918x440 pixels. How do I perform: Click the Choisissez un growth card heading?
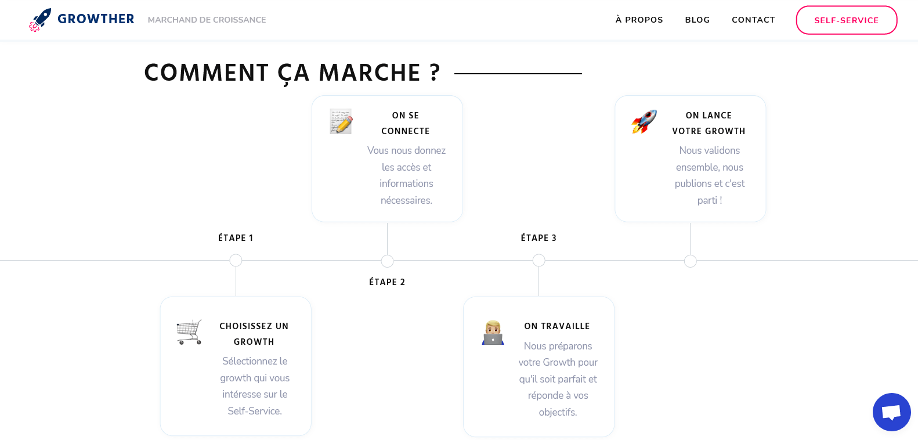[x=254, y=334]
